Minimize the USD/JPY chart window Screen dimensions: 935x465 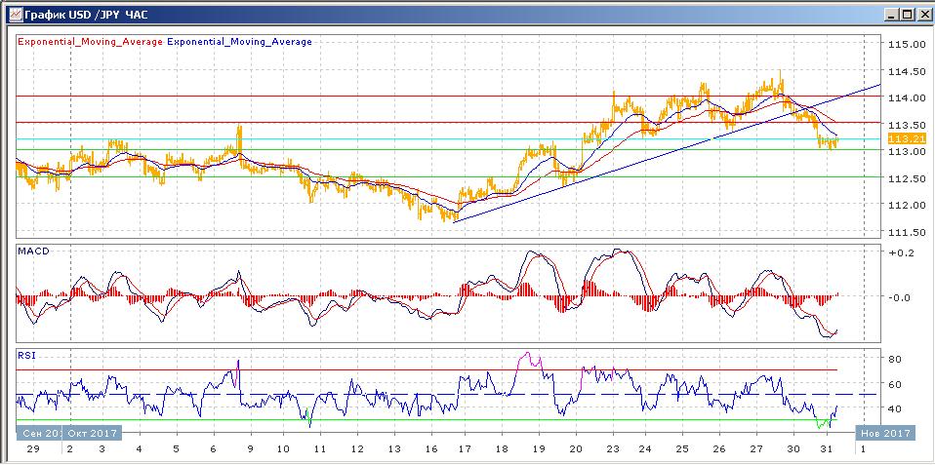(x=891, y=15)
